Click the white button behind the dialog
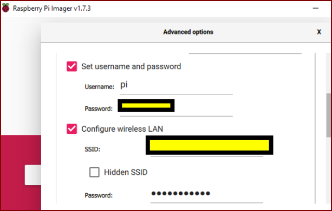 [x=33, y=175]
